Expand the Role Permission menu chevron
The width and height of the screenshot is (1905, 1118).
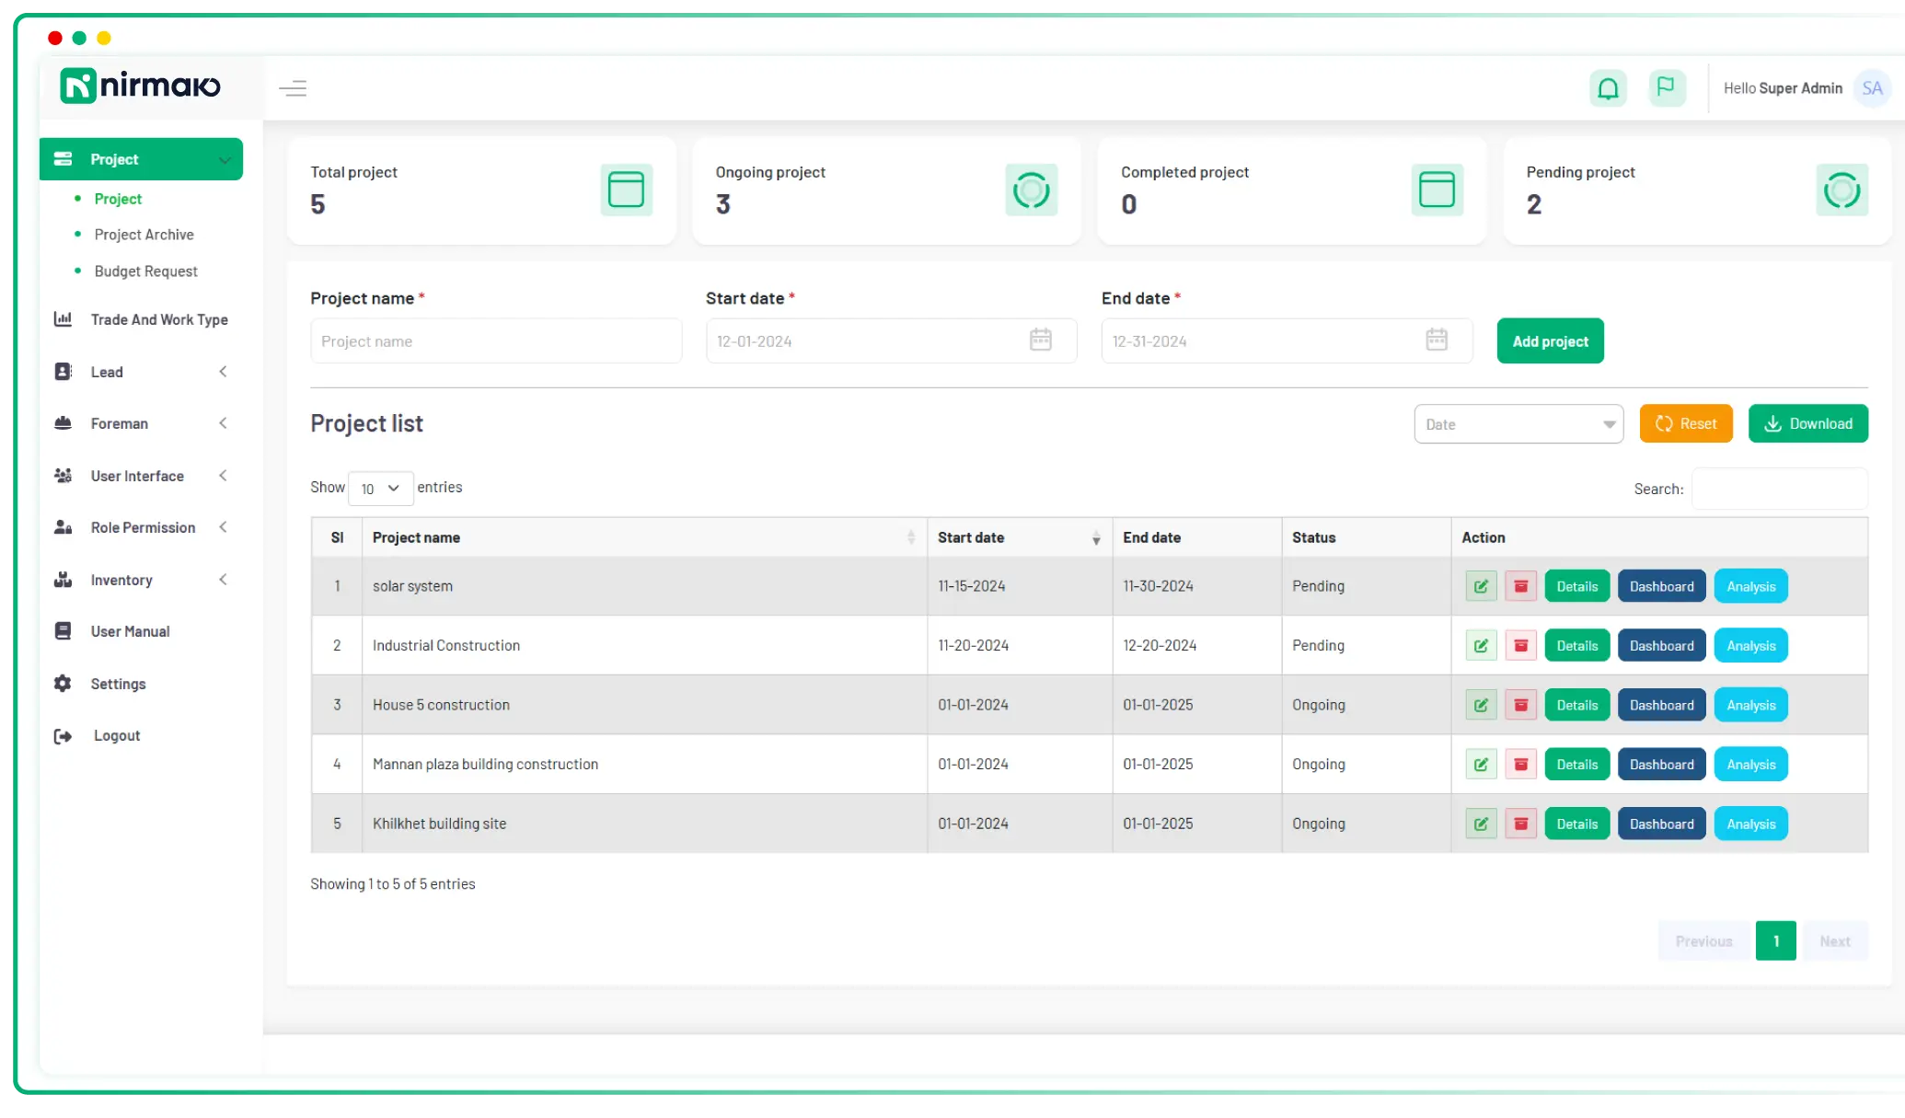click(x=223, y=527)
